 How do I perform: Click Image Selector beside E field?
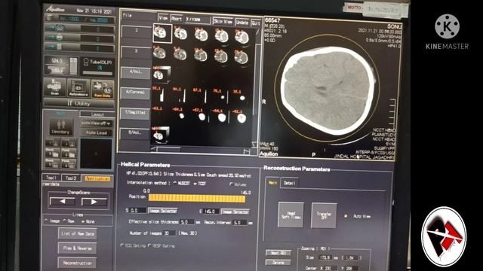pos(235,212)
